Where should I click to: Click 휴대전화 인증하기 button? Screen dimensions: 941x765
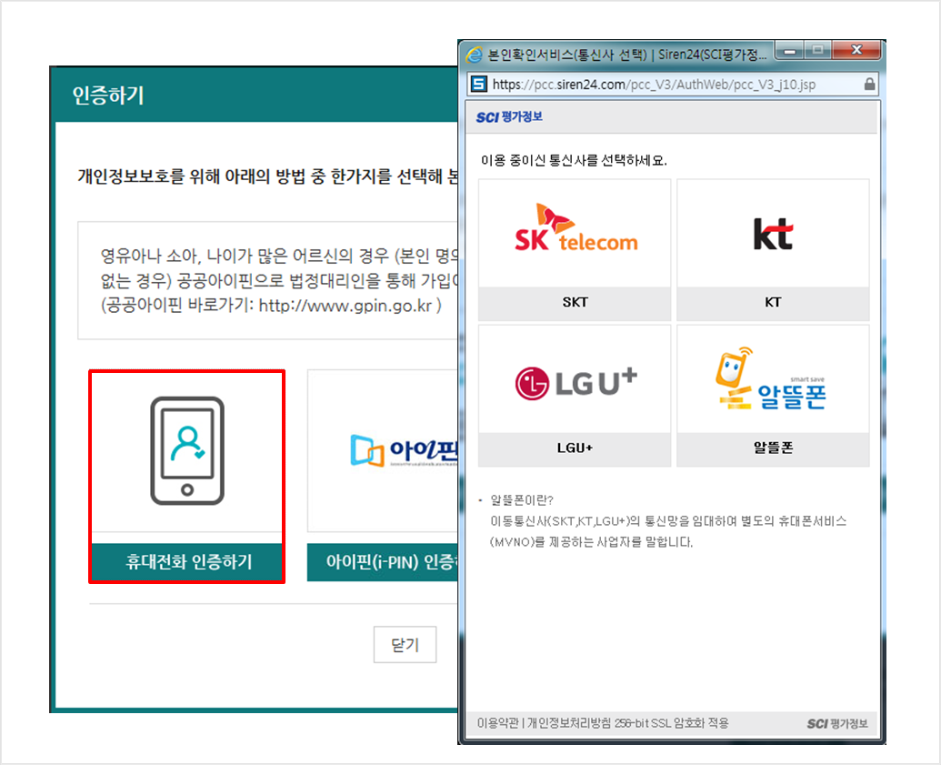coord(187,562)
